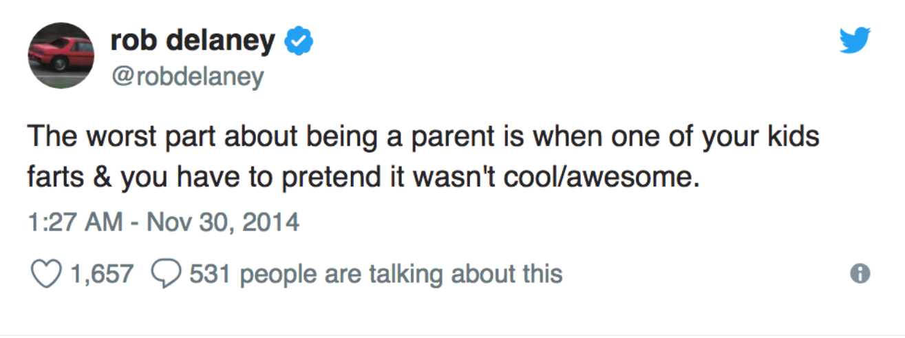Open the rob delaney display name
This screenshot has height=338, width=905.
[x=193, y=42]
